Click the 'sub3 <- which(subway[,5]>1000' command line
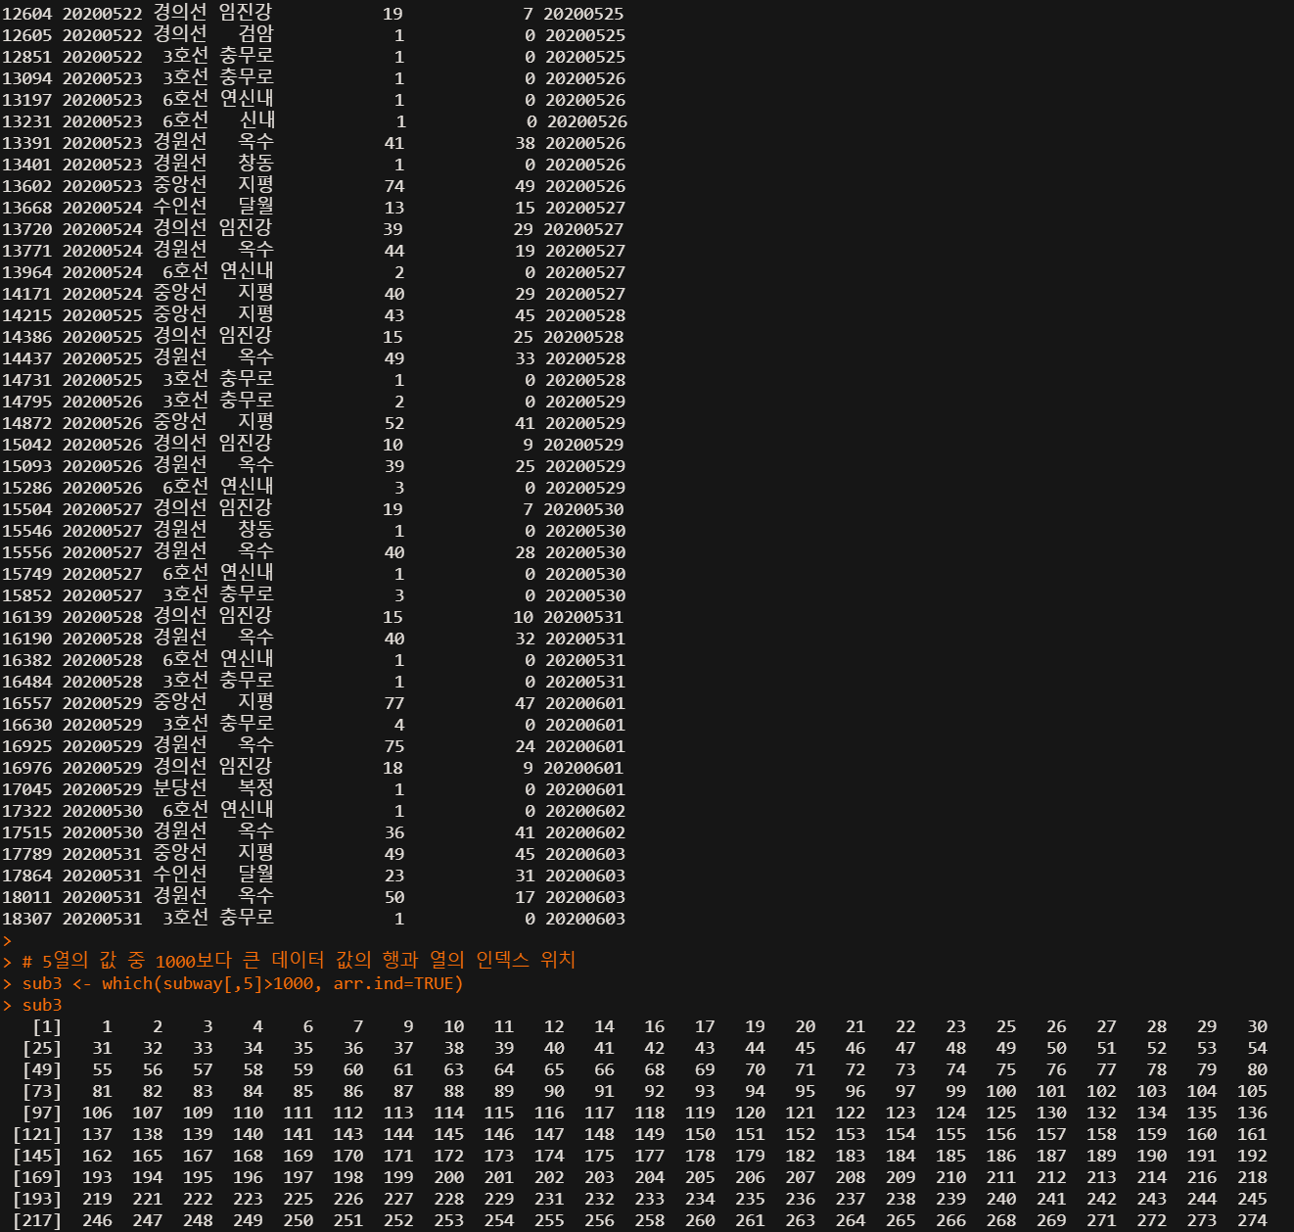The image size is (1294, 1232). point(243,983)
